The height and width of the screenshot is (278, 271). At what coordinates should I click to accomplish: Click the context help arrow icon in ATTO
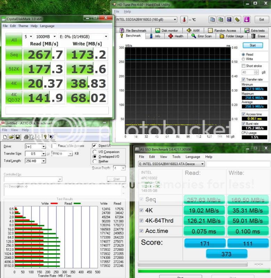tap(52, 137)
